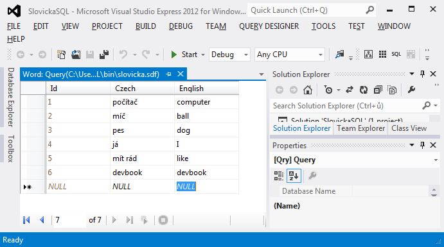Viewport: 444px width, 247px height.
Task: Toggle auto-hide pin on Properties panel
Action: pos(422,145)
